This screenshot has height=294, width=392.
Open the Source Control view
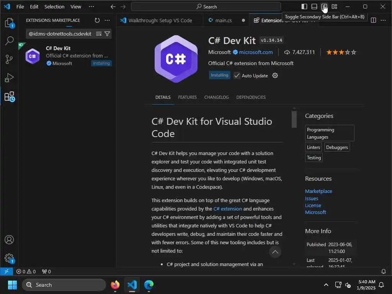click(9, 59)
